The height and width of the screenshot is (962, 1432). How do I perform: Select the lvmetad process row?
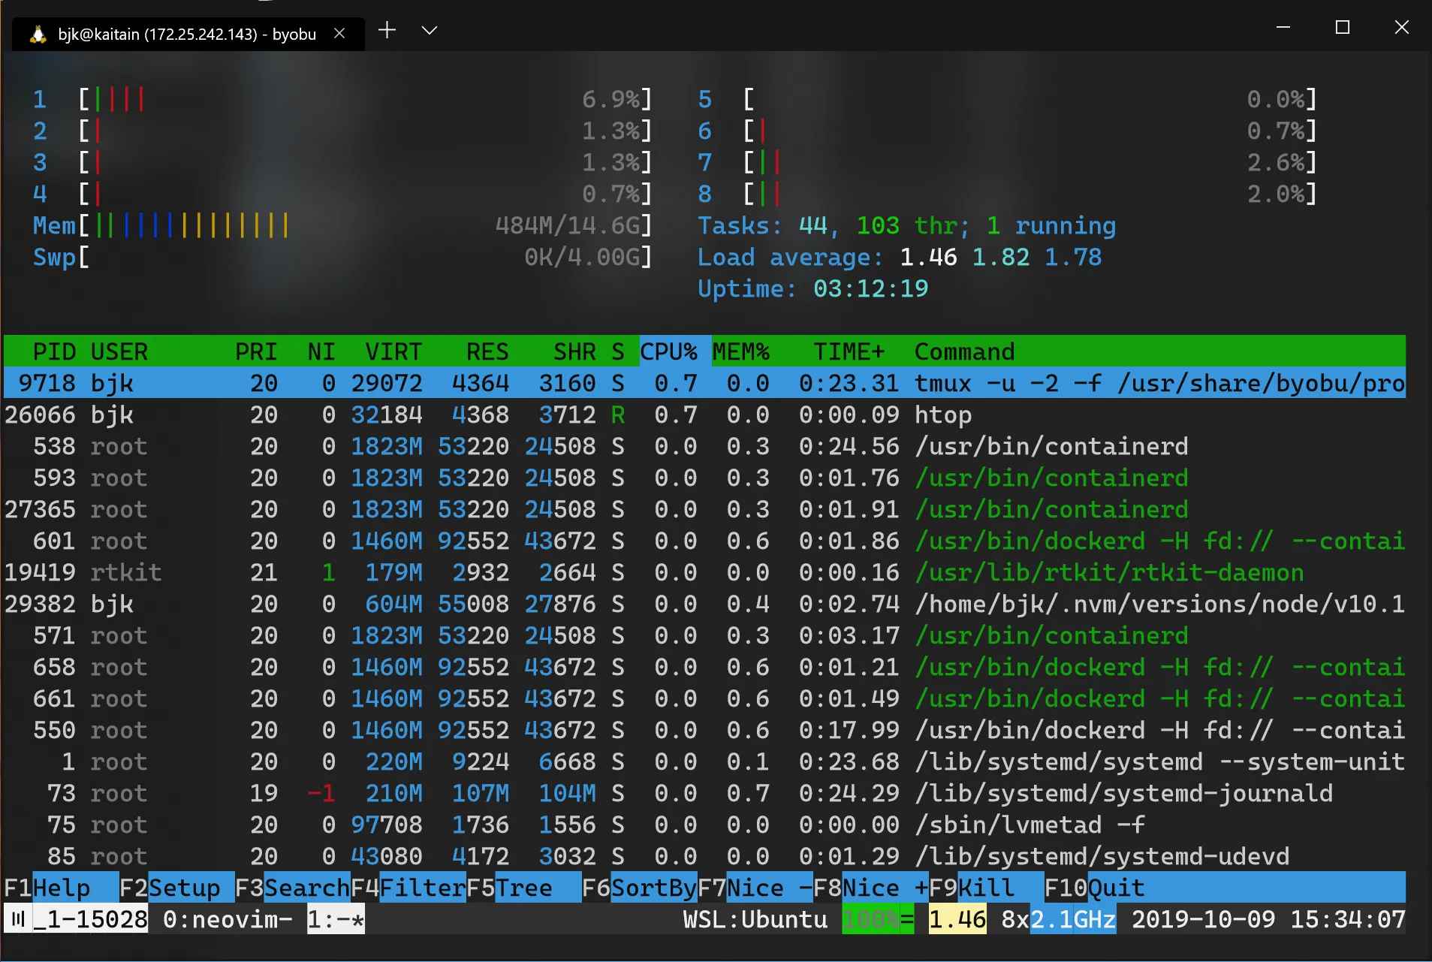tap(704, 825)
